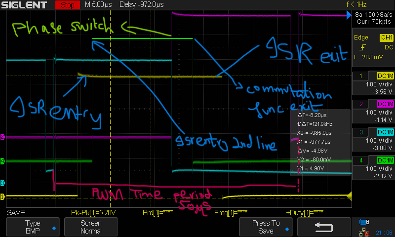Click the f < 1Hz frequency counter
This screenshot has height=237, width=395.
point(356,4)
